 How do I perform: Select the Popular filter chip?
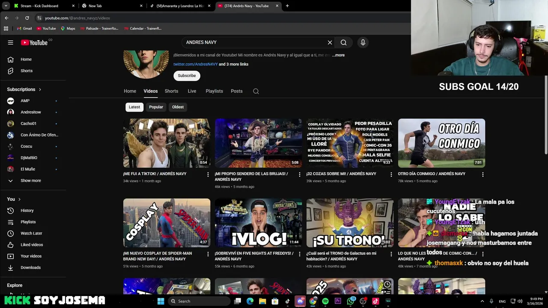tap(156, 107)
